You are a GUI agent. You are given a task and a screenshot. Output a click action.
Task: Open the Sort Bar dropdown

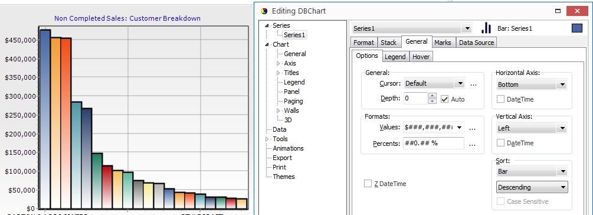562,171
